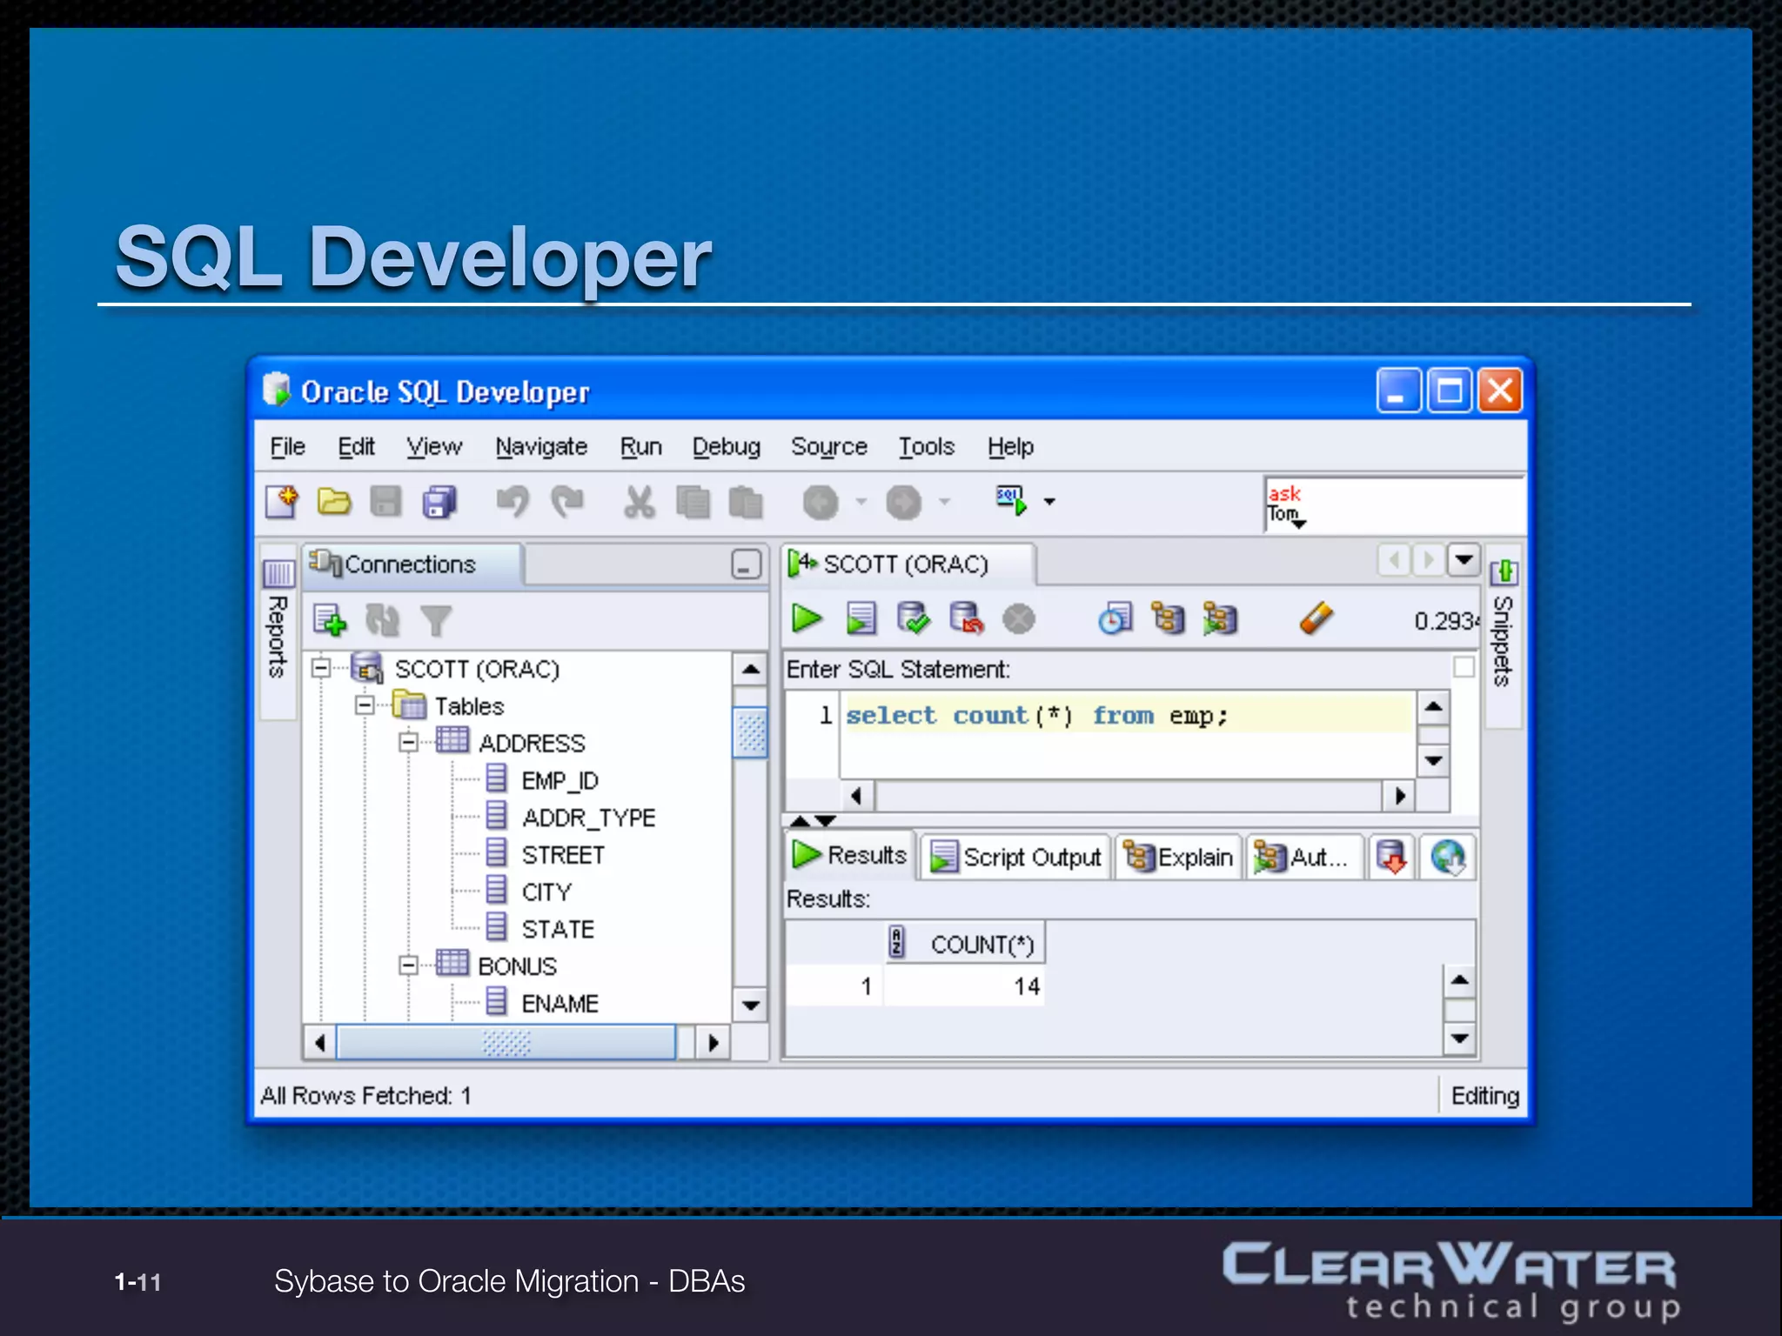Viewport: 1782px width, 1336px height.
Task: Open the Reports side panel
Action: (x=278, y=632)
